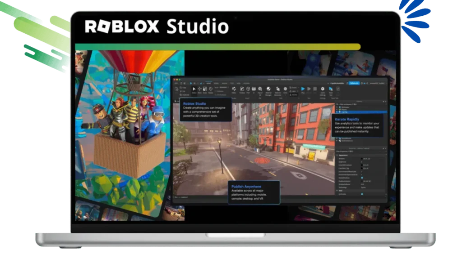Click the Color tool icon
This screenshot has width=462, height=259.
285,89
